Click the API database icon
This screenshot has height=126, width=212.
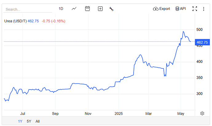(180, 9)
